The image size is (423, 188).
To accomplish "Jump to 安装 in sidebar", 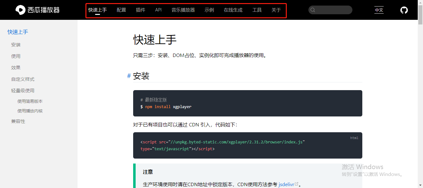I will click(16, 45).
